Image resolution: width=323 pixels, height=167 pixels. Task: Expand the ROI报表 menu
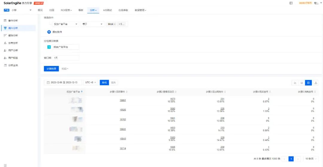[x=66, y=10]
